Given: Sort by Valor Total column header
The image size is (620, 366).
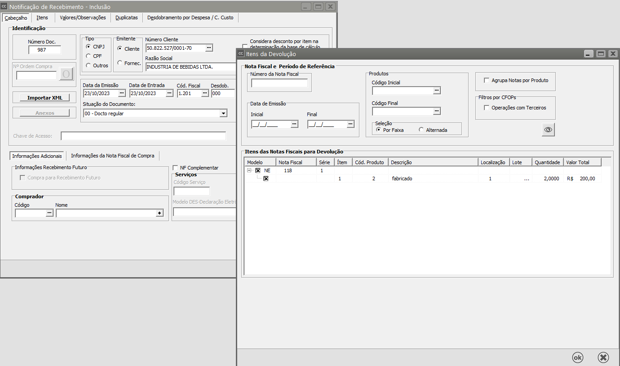Looking at the screenshot, I should [x=582, y=162].
